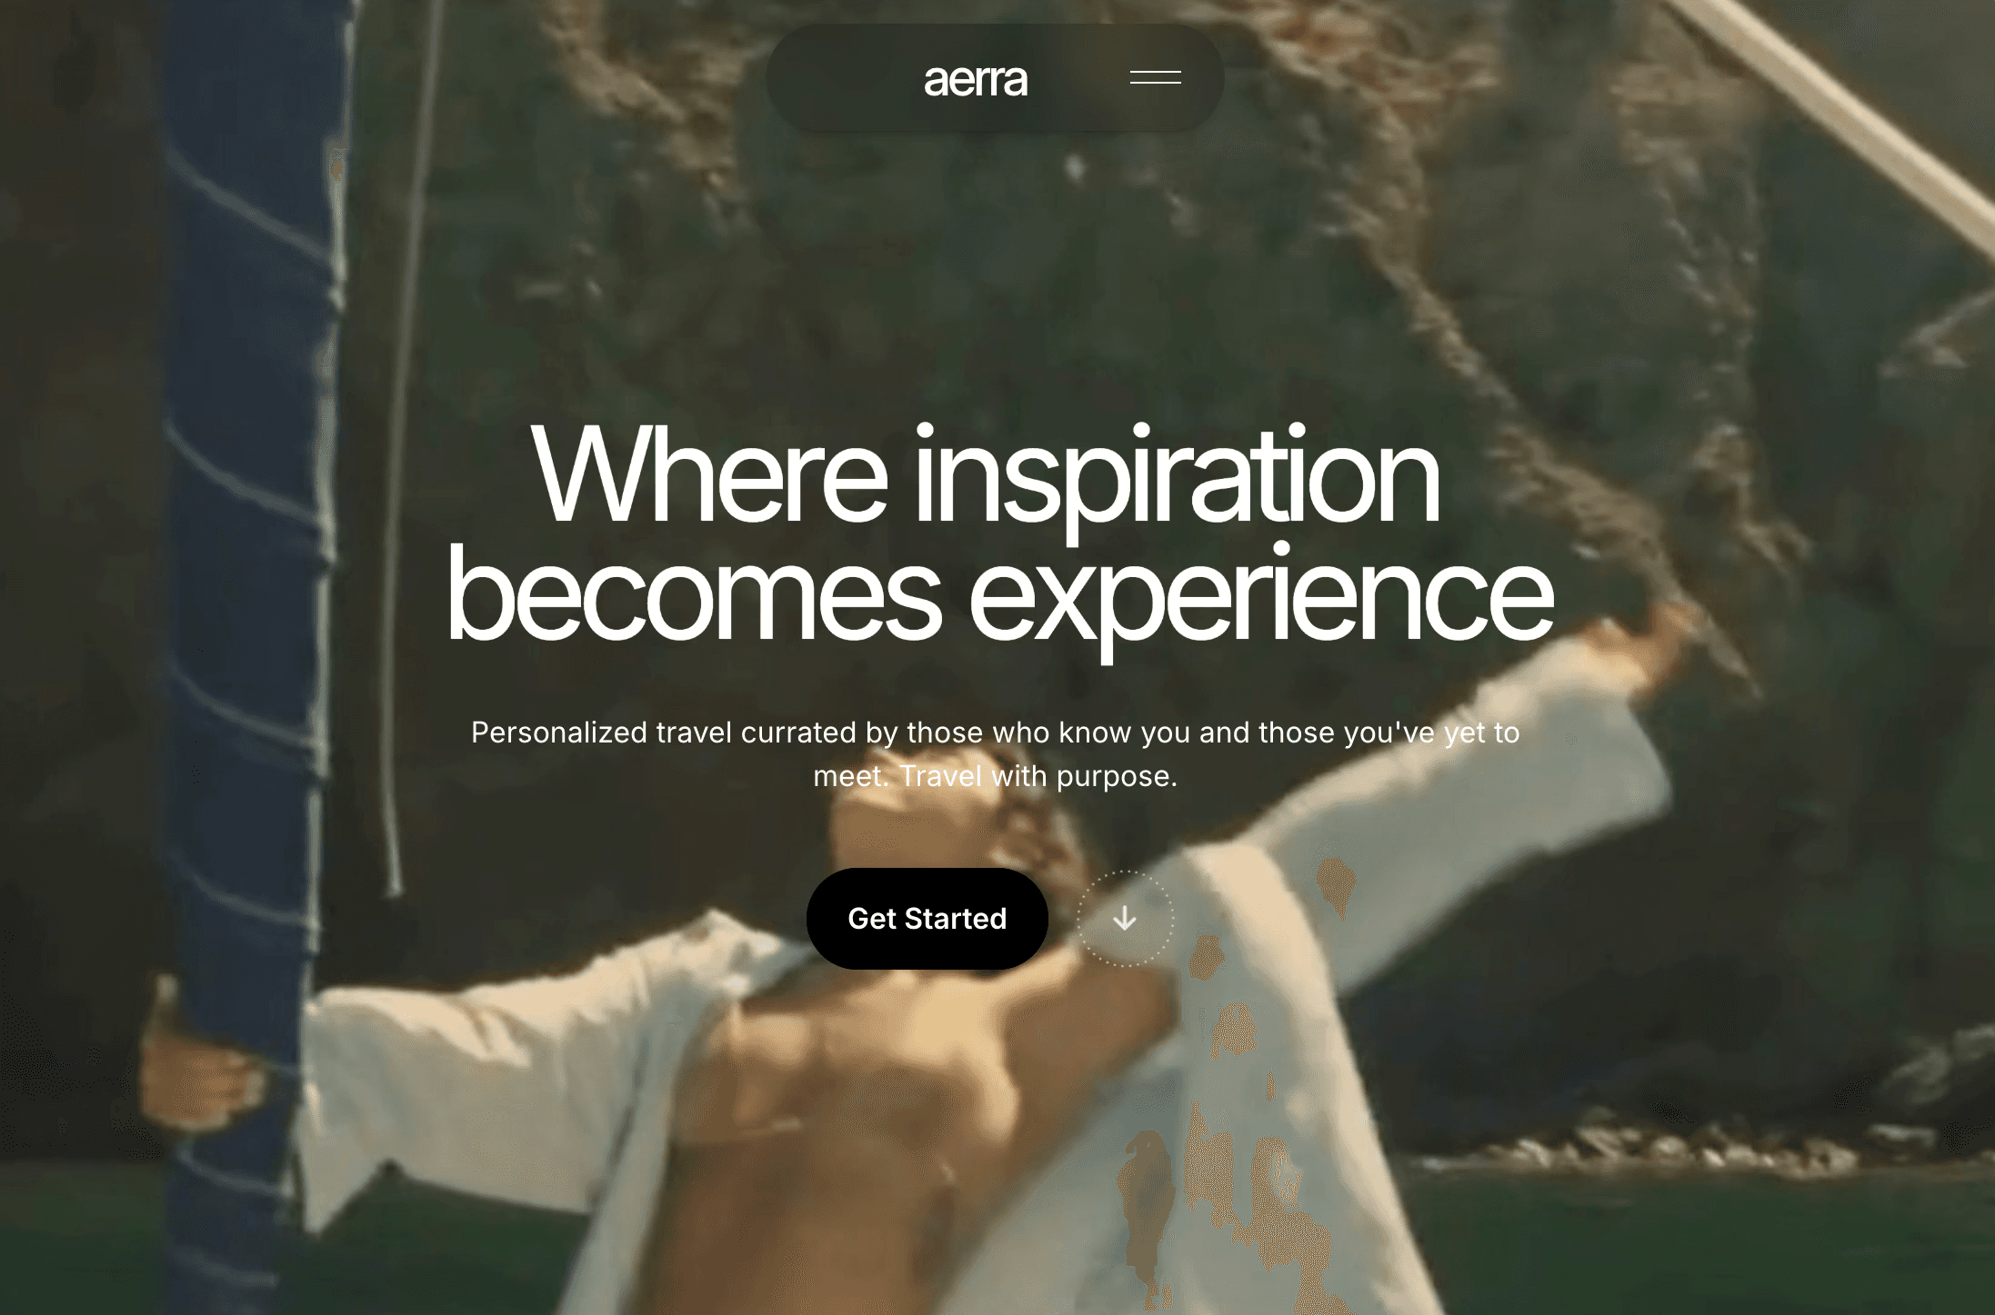Click the Get Started button
Viewport: 1995px width, 1315px height.
click(x=927, y=919)
